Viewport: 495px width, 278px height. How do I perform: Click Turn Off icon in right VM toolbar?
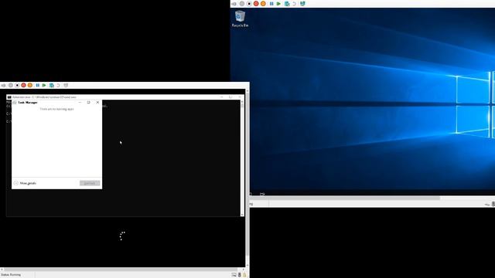[249, 4]
